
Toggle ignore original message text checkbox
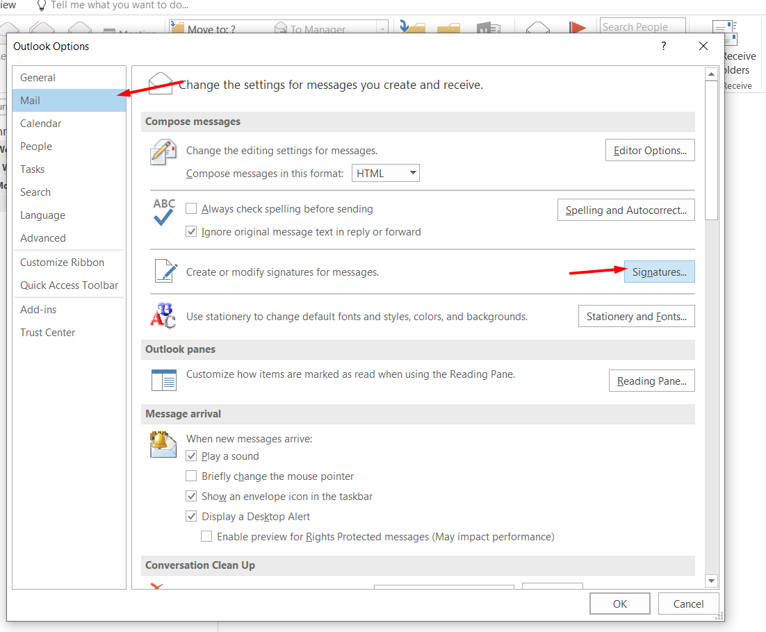[x=192, y=232]
